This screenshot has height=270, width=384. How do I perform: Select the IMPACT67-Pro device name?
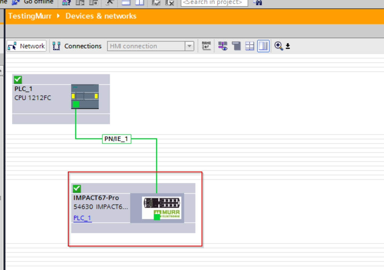(x=96, y=198)
